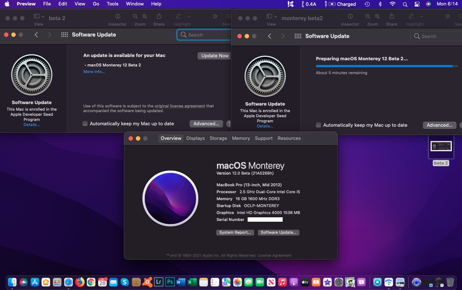Image resolution: width=462 pixels, height=290 pixels.
Task: Click the Preparing macOS Monterey progress bar
Action: click(x=387, y=66)
